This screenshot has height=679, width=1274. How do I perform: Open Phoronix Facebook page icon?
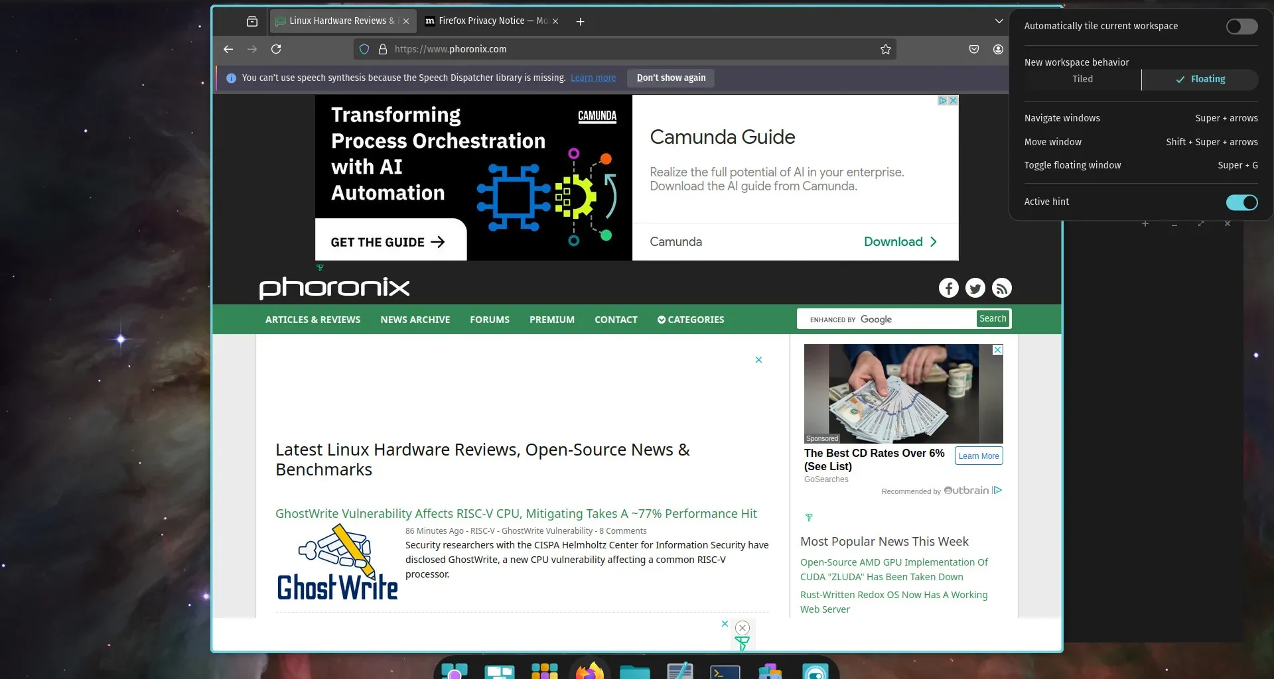(x=948, y=288)
